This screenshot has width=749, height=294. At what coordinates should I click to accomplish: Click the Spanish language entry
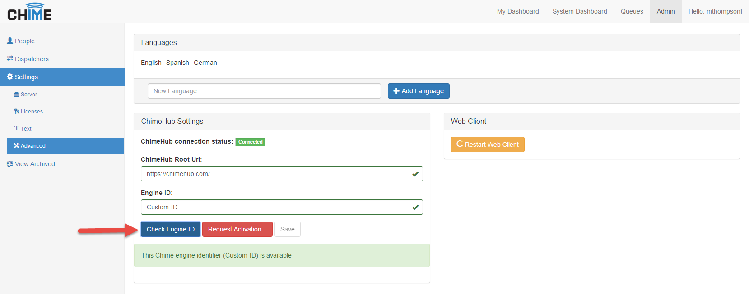point(177,63)
